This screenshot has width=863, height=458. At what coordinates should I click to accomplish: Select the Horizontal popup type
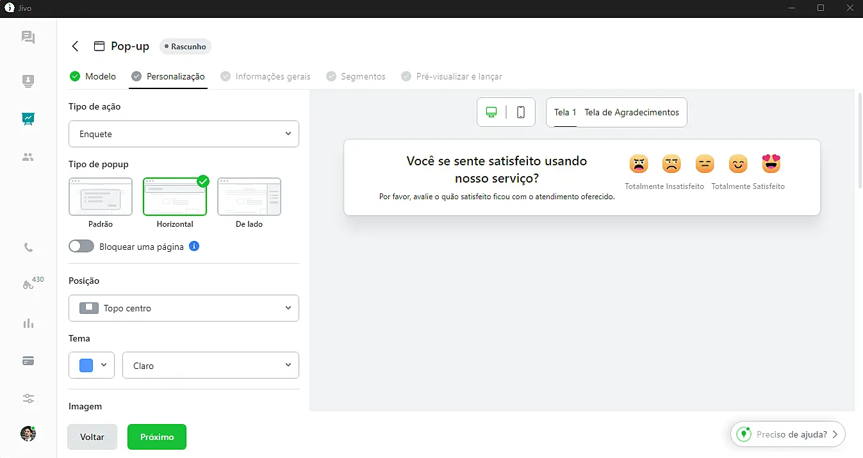[x=174, y=197]
